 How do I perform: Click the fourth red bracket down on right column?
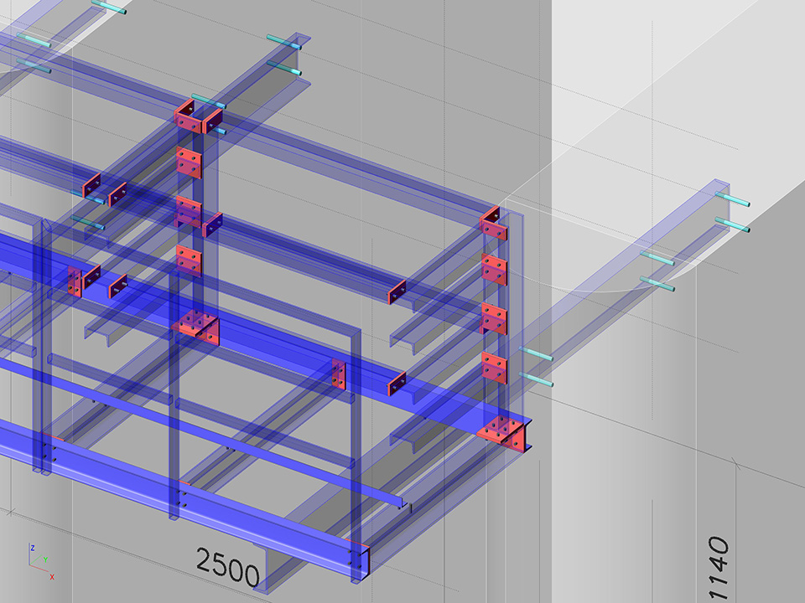click(x=495, y=367)
